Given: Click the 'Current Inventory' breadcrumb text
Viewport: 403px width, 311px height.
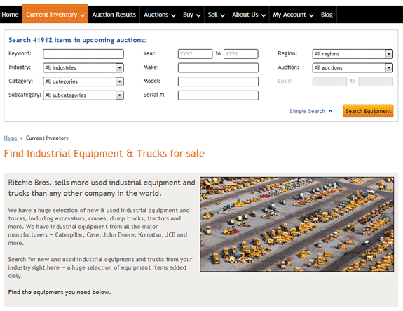Looking at the screenshot, I should 47,138.
